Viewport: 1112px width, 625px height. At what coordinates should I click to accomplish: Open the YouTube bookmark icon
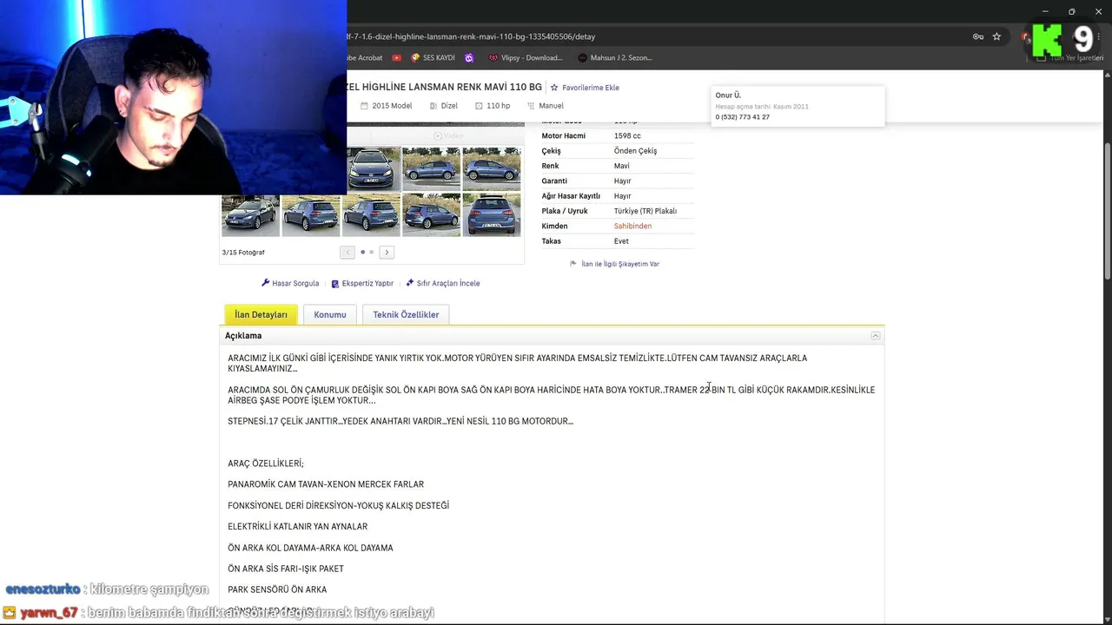[x=397, y=58]
